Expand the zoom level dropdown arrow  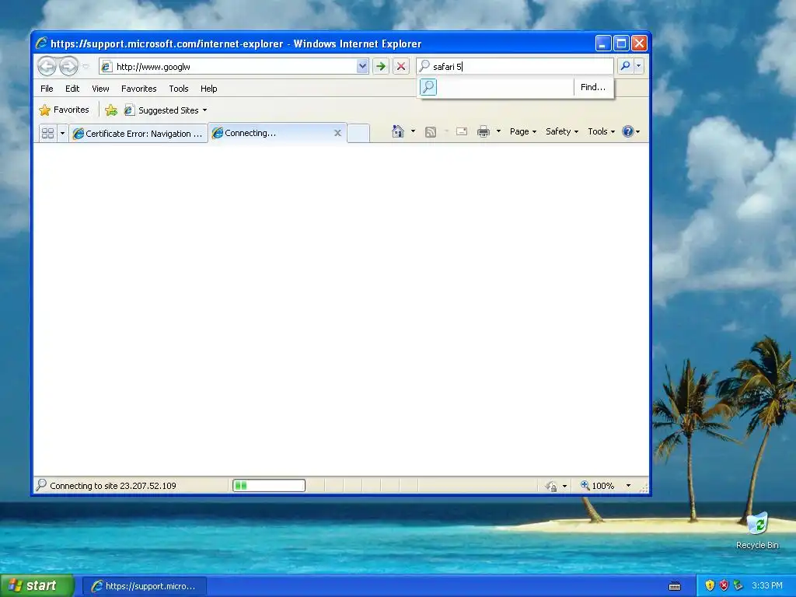(x=628, y=486)
